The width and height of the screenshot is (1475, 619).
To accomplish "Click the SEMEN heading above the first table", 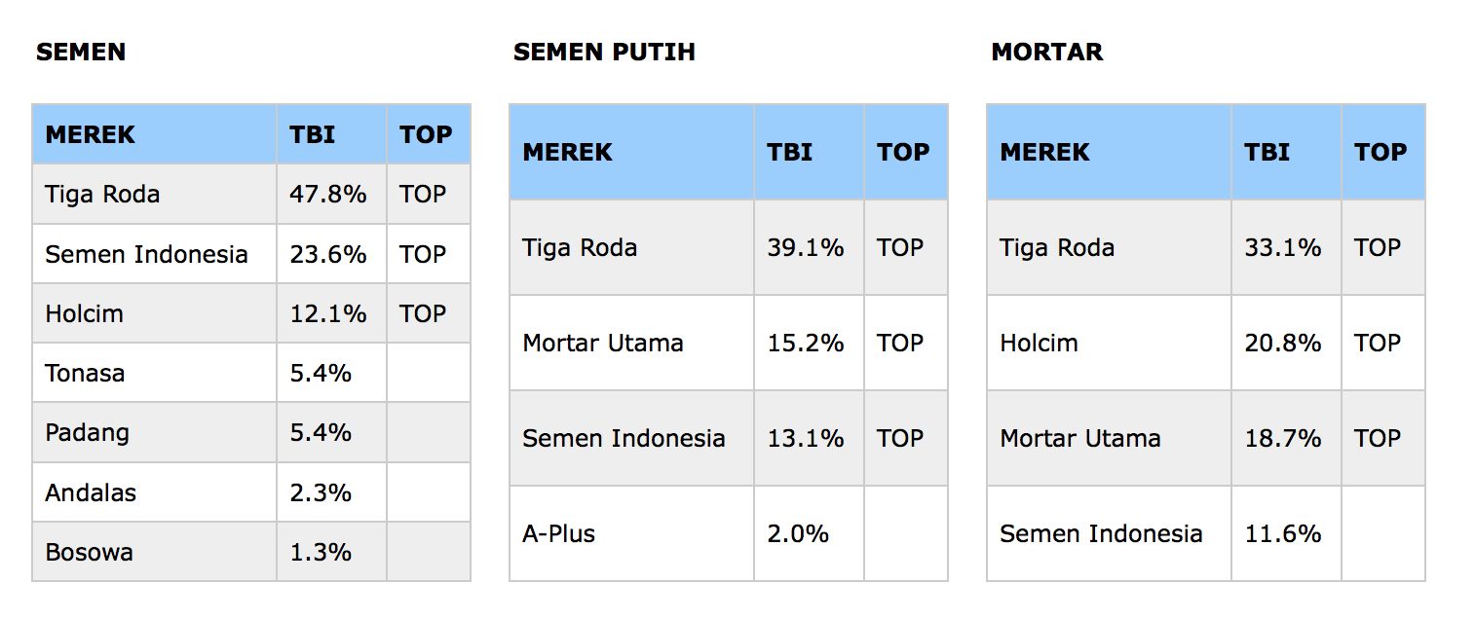I will pos(81,53).
